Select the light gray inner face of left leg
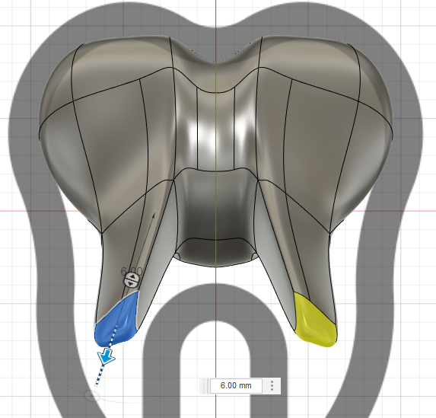436x418 pixels. coord(157,256)
